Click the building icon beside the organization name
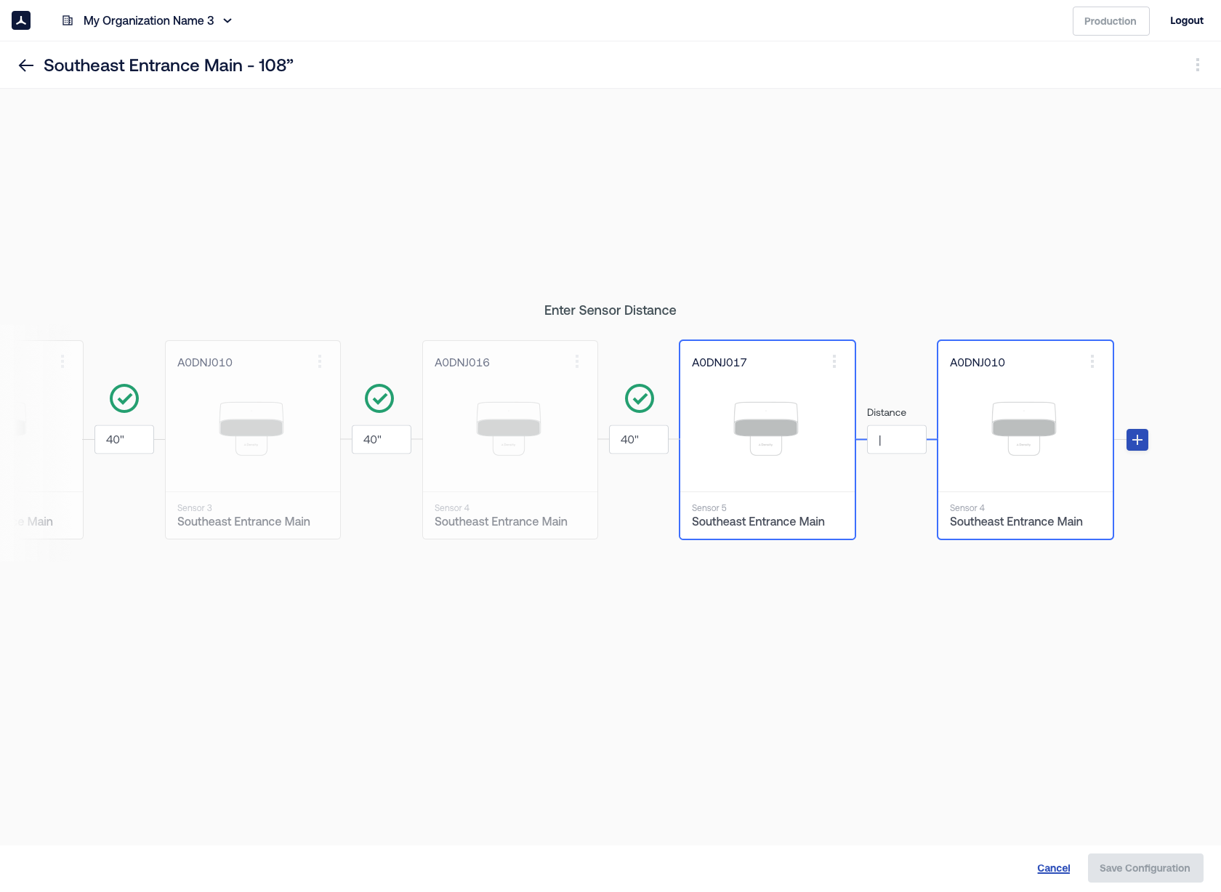 pyautogui.click(x=68, y=20)
